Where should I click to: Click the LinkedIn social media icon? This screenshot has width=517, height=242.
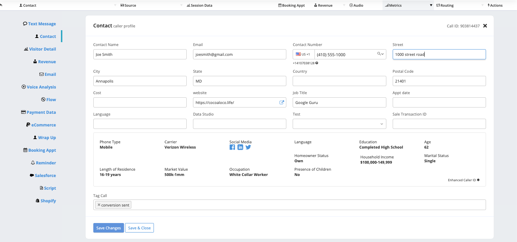point(240,147)
